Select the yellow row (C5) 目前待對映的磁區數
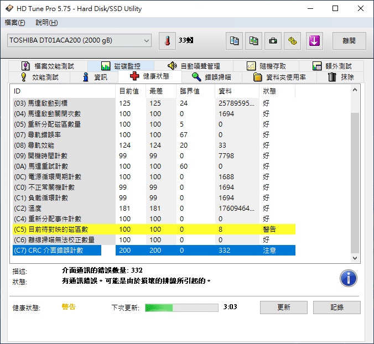374x344 pixels. coord(154,229)
